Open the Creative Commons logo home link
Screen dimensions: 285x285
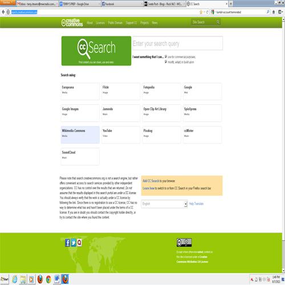pos(72,23)
